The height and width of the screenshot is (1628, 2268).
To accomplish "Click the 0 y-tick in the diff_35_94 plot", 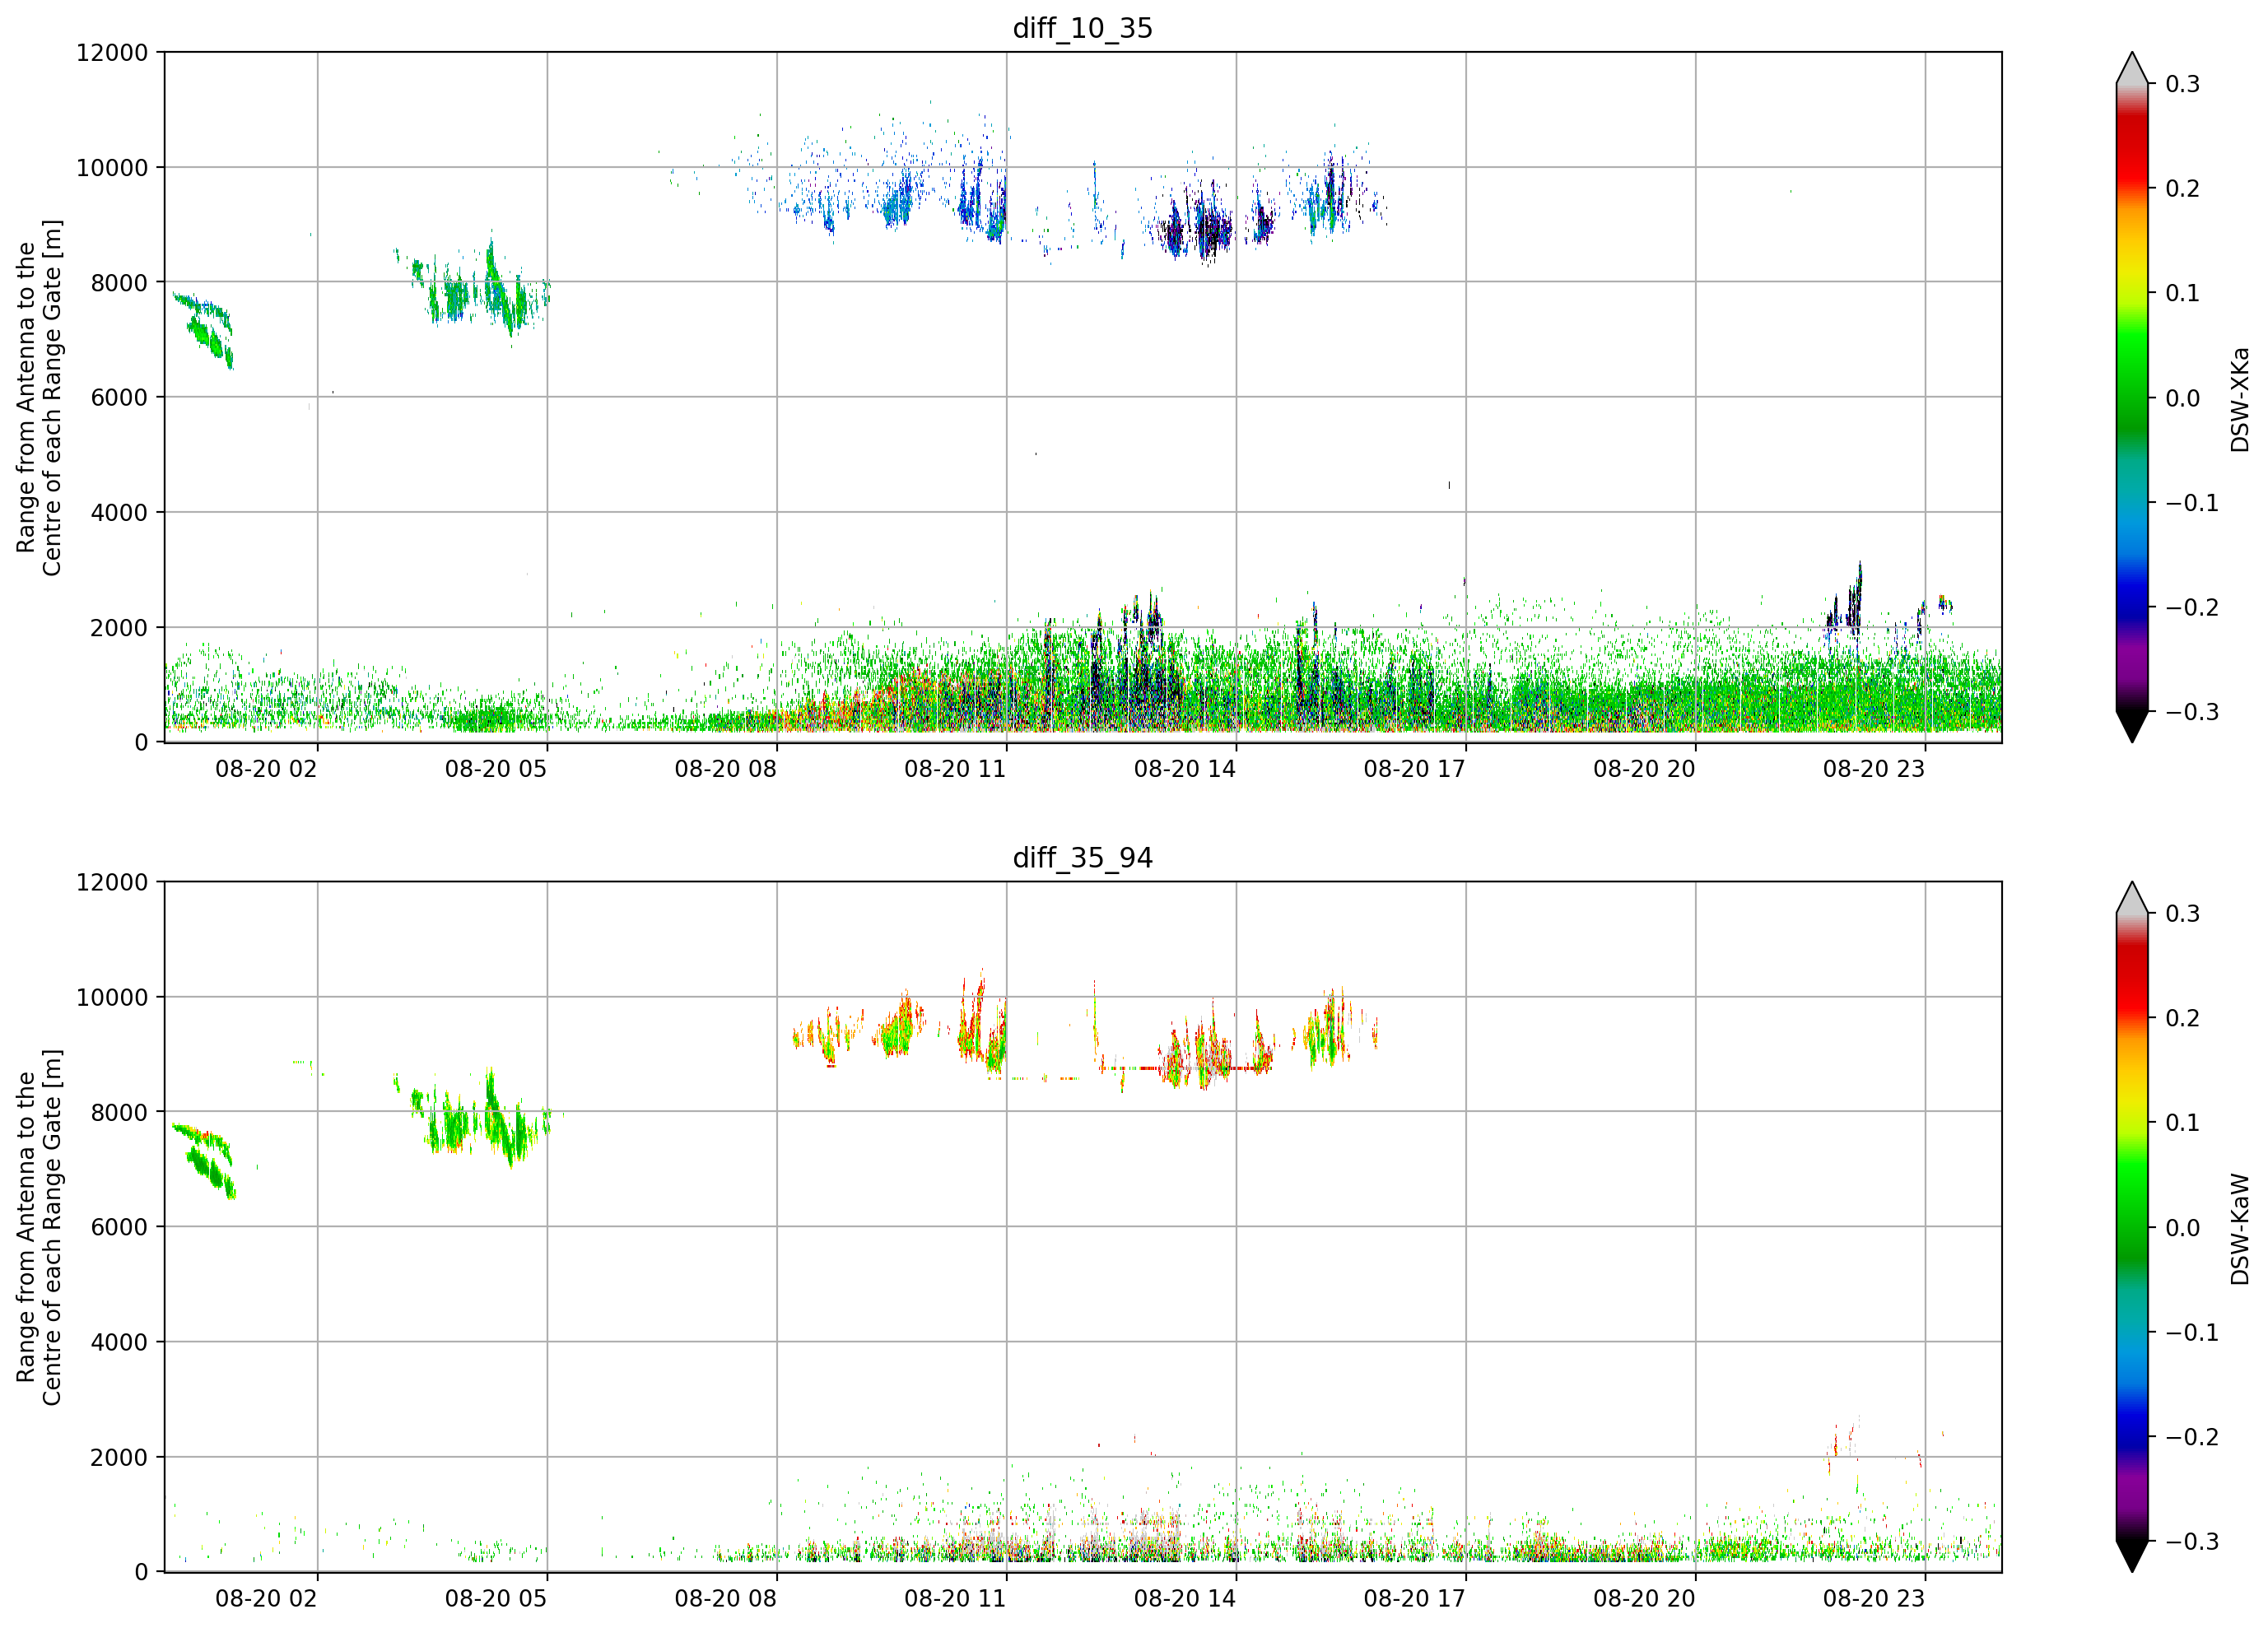I will [141, 1573].
